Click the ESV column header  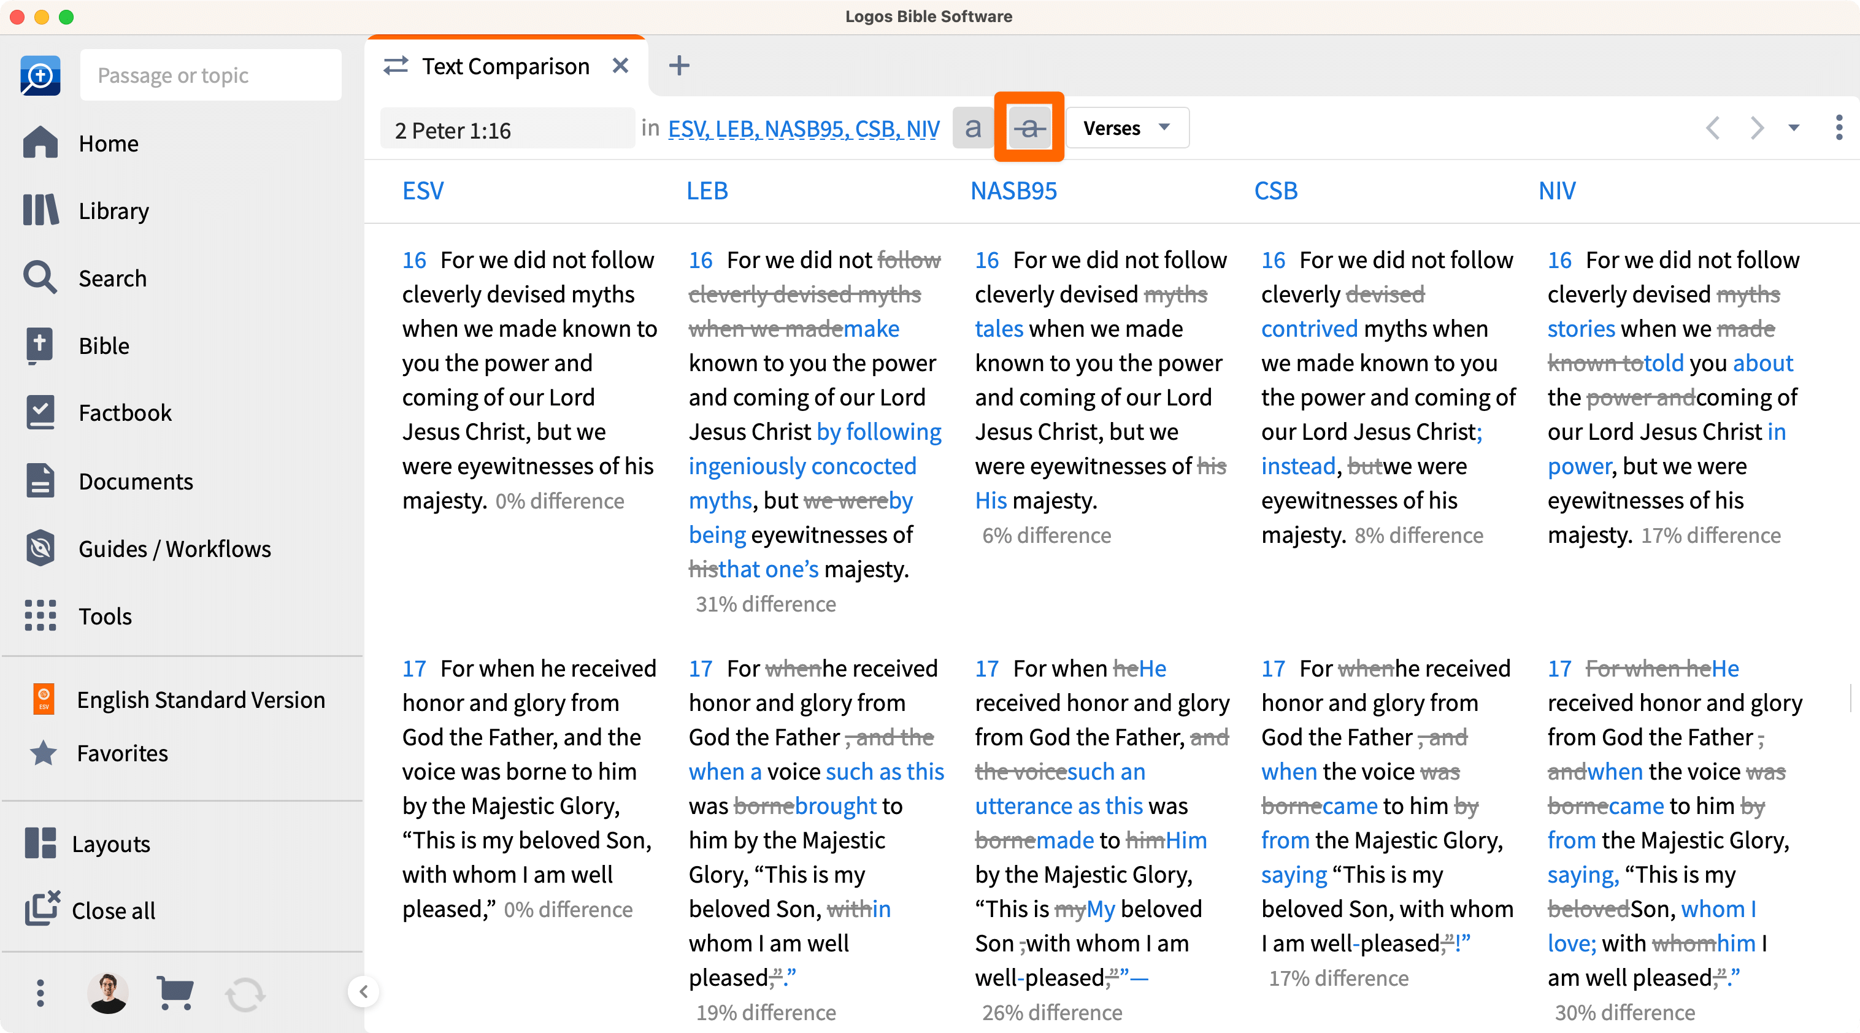click(423, 191)
